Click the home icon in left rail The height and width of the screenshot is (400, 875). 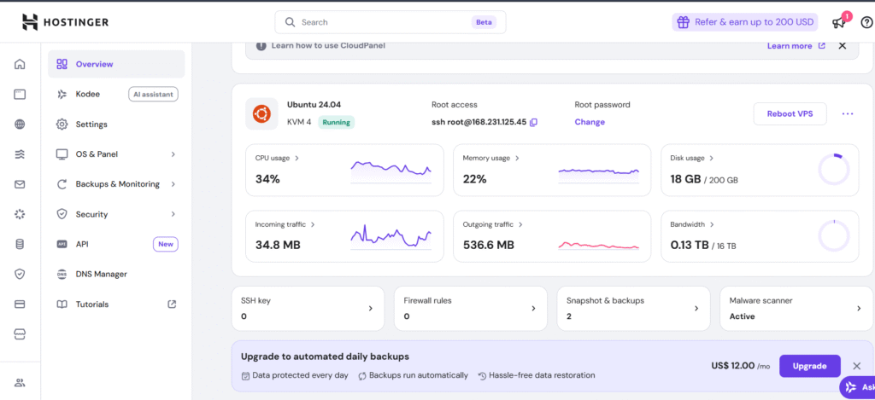coord(20,64)
